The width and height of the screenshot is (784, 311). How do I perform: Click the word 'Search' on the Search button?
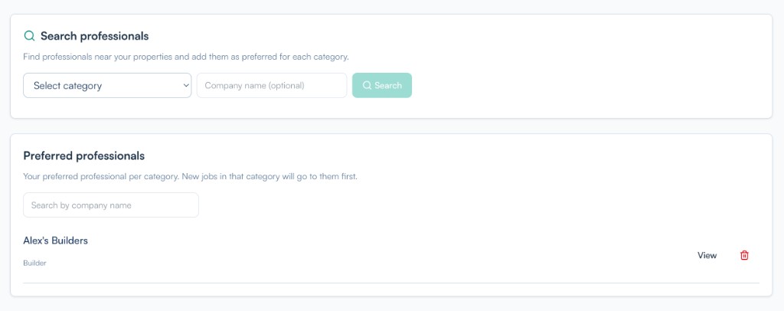[388, 86]
